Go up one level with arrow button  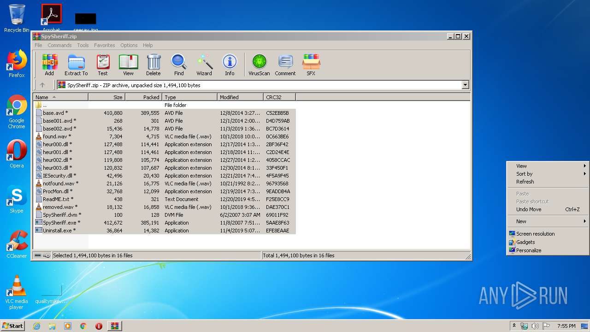(42, 85)
